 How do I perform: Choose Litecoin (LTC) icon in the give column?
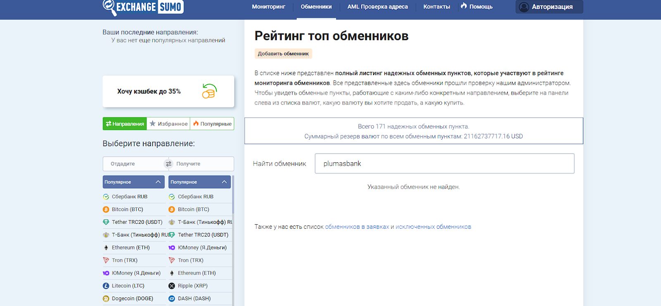point(106,286)
